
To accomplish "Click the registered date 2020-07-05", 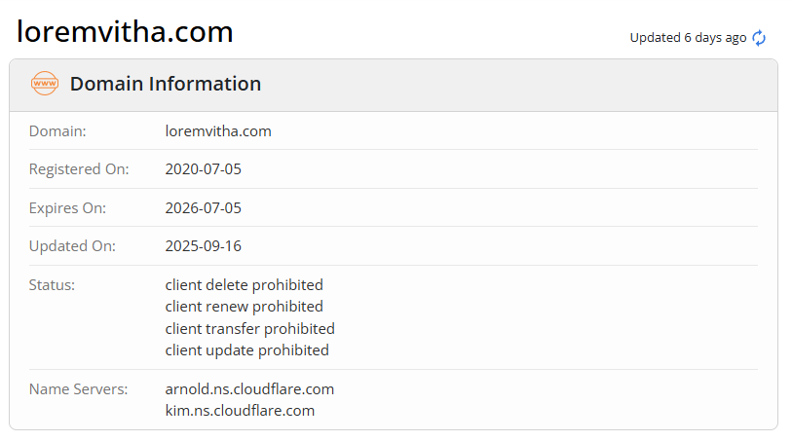I will [x=204, y=169].
